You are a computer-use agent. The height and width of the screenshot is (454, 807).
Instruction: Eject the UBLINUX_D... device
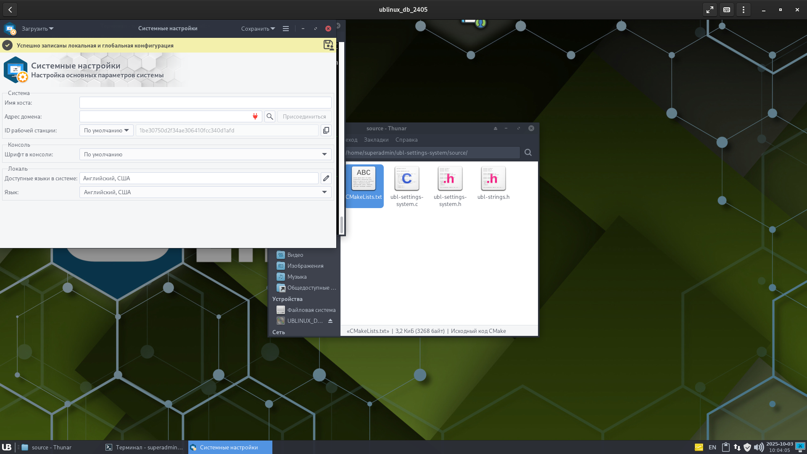click(x=330, y=321)
